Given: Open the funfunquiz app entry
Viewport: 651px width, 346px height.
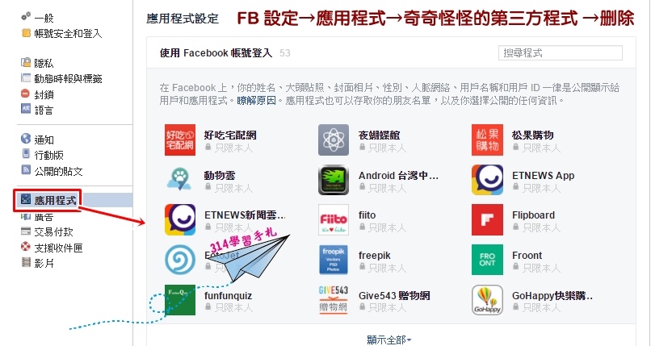Looking at the screenshot, I should (228, 295).
